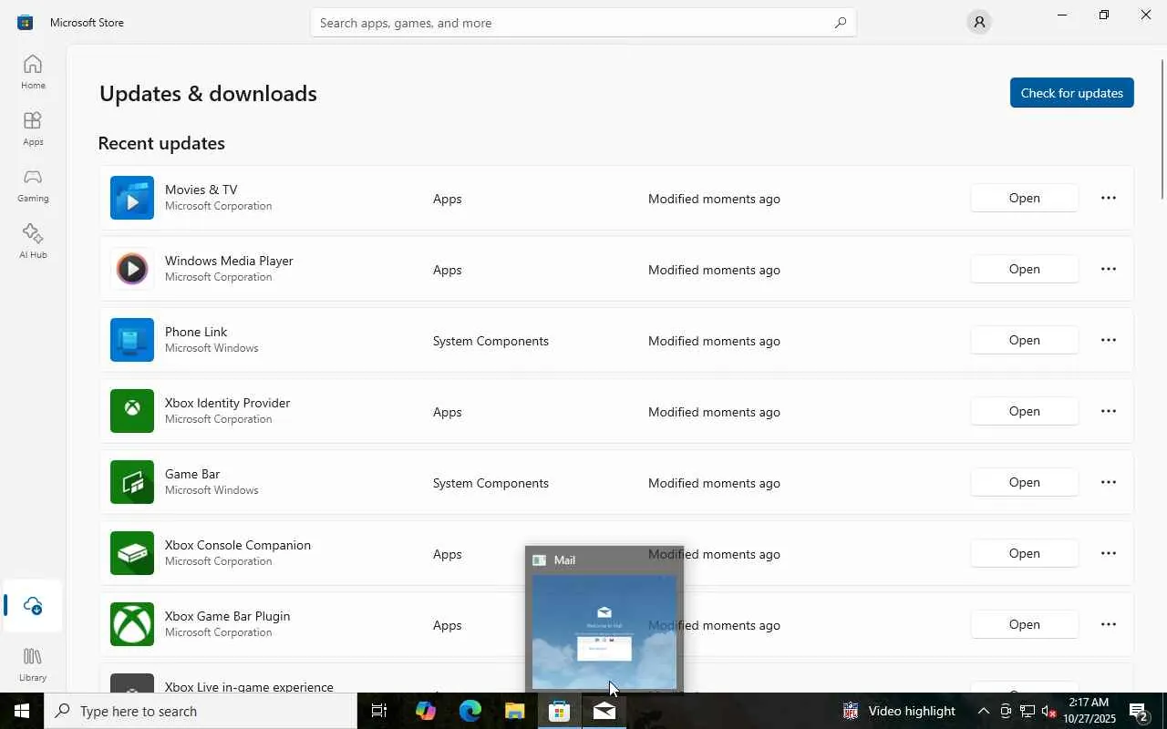Focus the Search apps, games, and more box
Image resolution: width=1167 pixels, height=729 pixels.
click(583, 23)
